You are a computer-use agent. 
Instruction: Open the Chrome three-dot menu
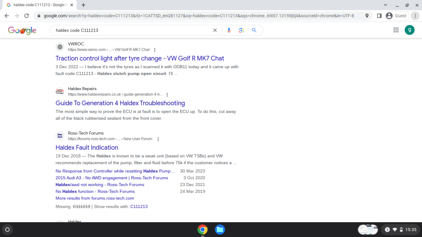tap(415, 16)
